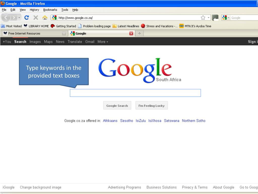
Task: Open the History menu
Action: (x=34, y=10)
